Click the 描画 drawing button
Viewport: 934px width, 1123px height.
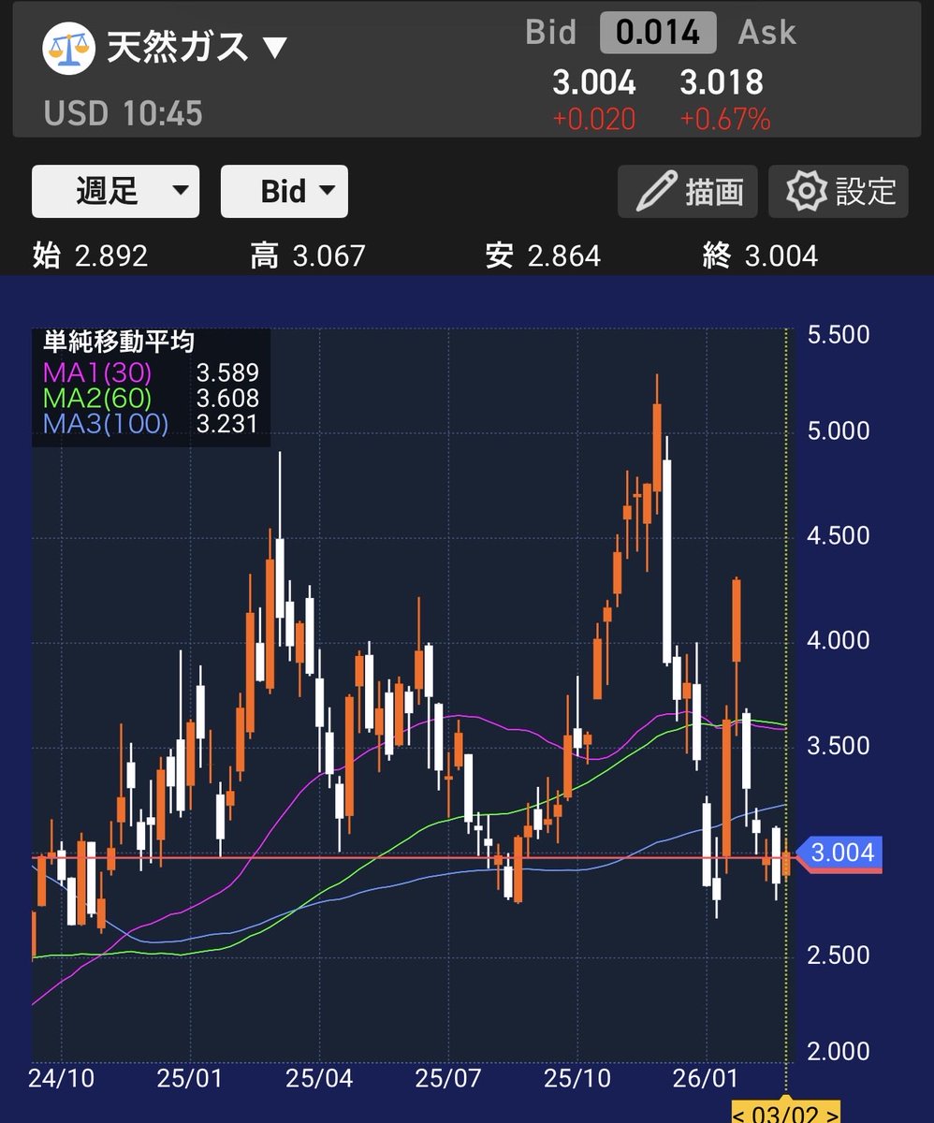pos(688,192)
